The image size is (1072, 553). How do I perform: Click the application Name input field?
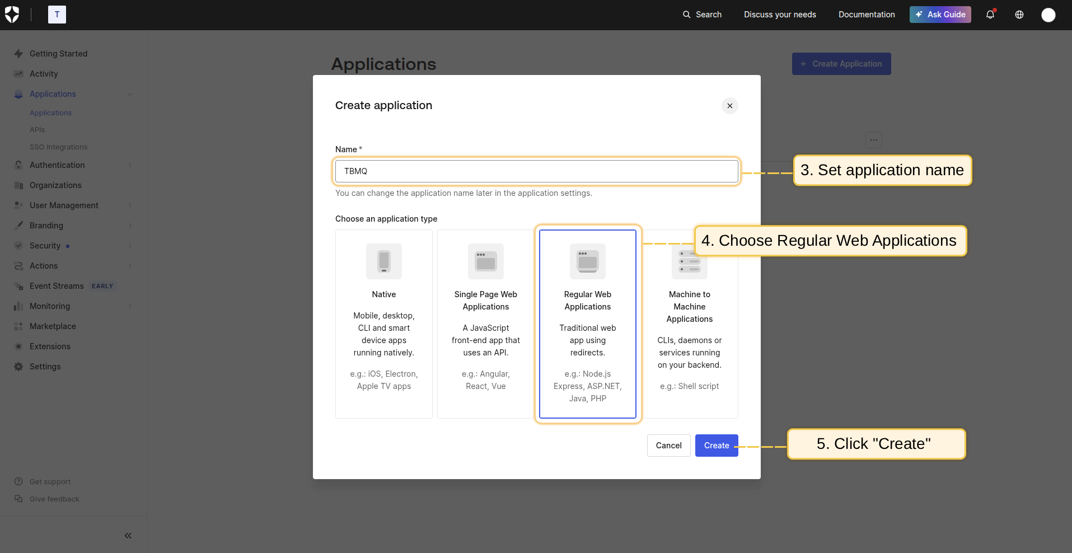click(x=536, y=171)
